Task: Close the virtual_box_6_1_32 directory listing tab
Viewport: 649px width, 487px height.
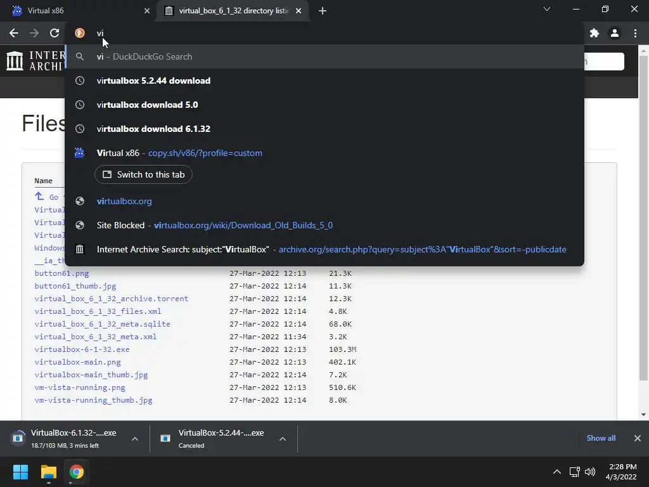Action: [299, 11]
